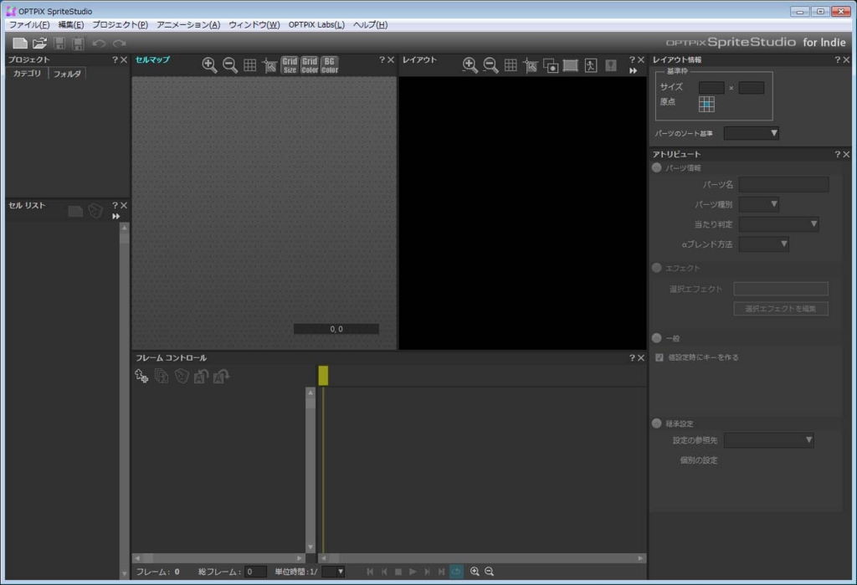Click the figure icon in Layout toolbar
The height and width of the screenshot is (585, 857).
[x=591, y=65]
